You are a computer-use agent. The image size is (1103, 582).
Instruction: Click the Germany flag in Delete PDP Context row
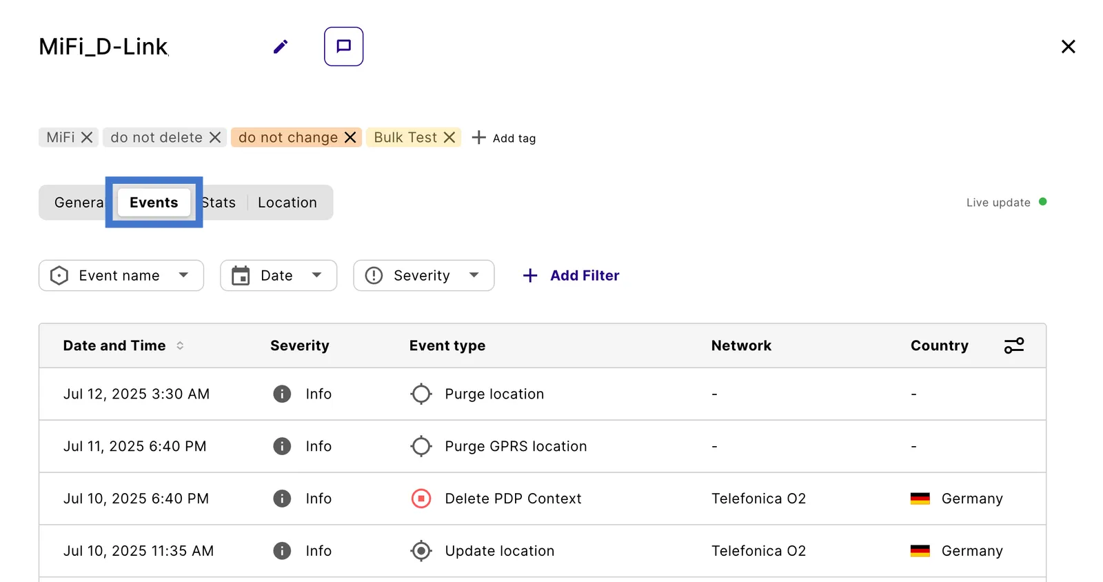(920, 499)
